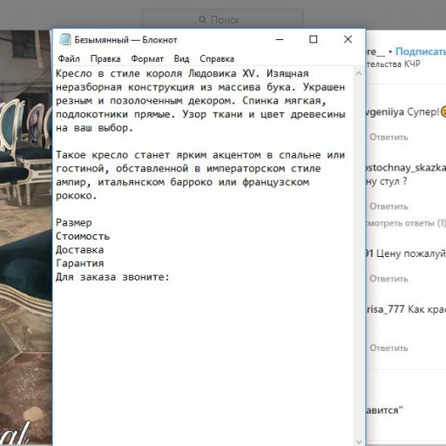Open the Справка menu in Notepad
Viewport: 446px width, 446px height.
pos(217,58)
